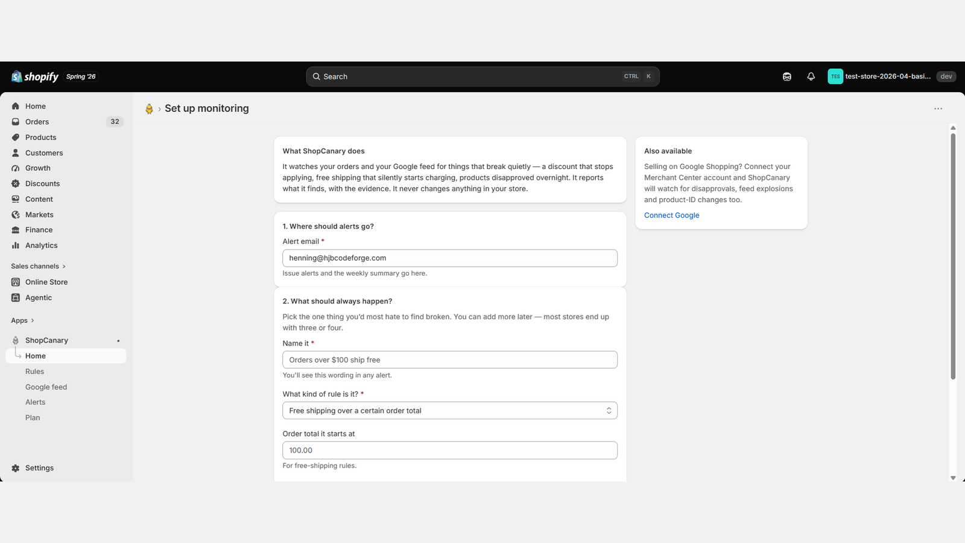Image resolution: width=965 pixels, height=543 pixels.
Task: Click the vertical scrollbar thumb
Action: [x=953, y=256]
